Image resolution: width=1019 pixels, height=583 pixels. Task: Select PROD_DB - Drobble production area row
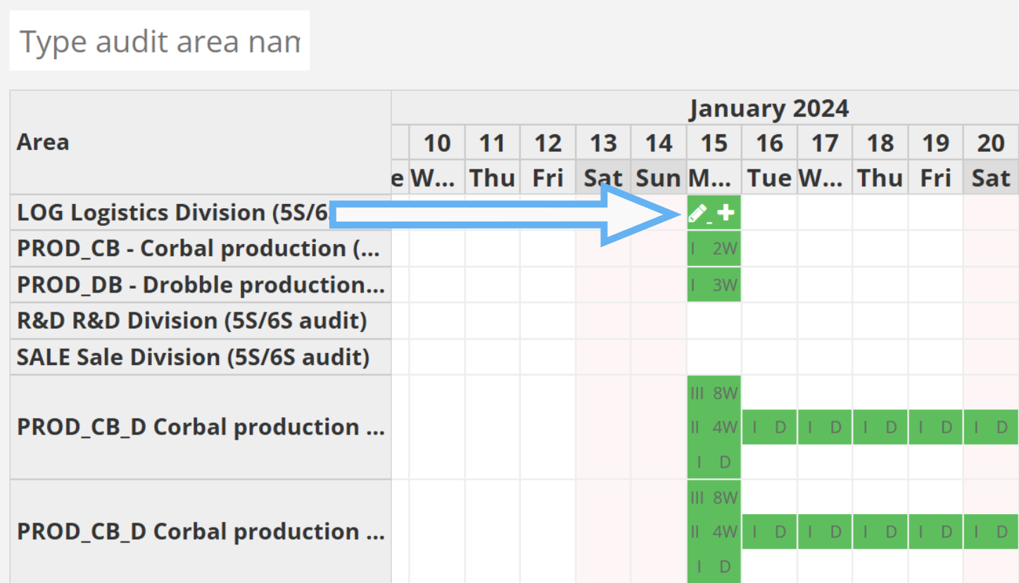[x=200, y=285]
